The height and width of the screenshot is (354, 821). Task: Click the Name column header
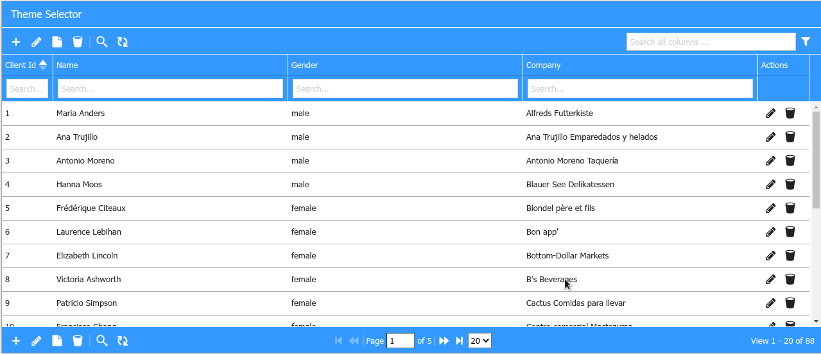(67, 65)
